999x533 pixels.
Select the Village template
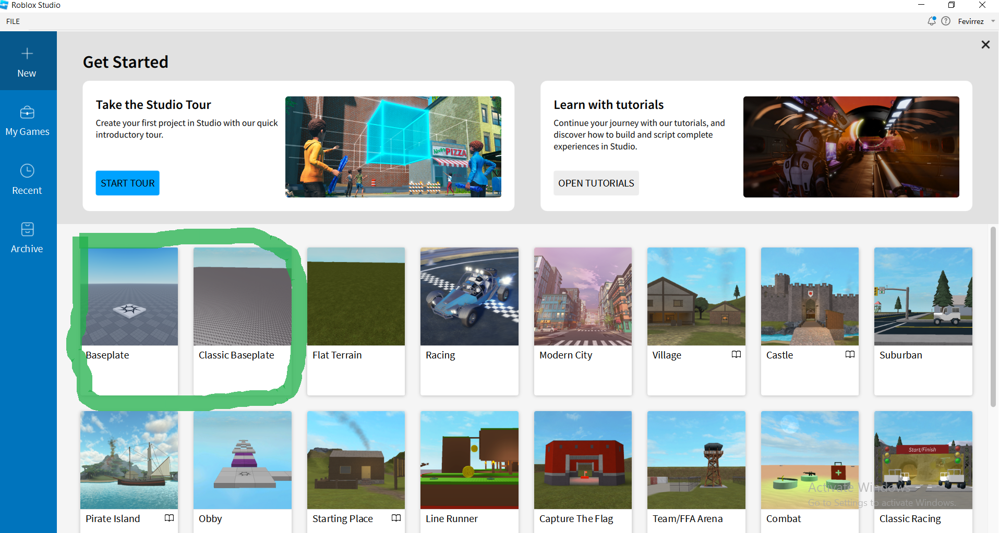pyautogui.click(x=696, y=321)
